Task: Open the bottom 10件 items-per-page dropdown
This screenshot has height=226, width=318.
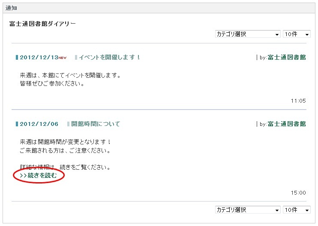Action: click(297, 210)
